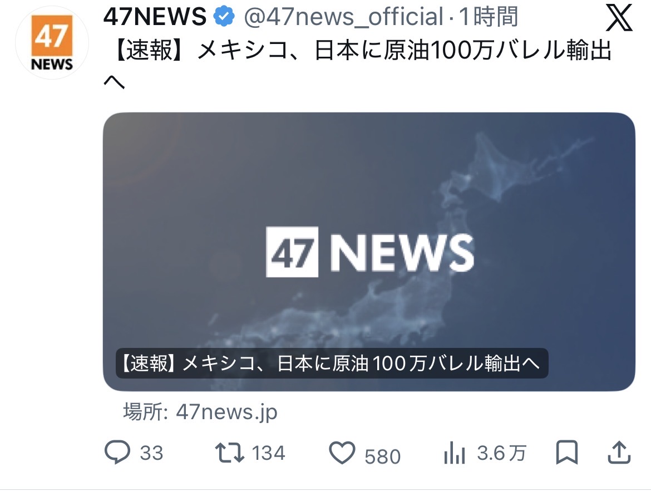The width and height of the screenshot is (651, 496).
Task: View analytics via bar chart icon
Action: [454, 453]
